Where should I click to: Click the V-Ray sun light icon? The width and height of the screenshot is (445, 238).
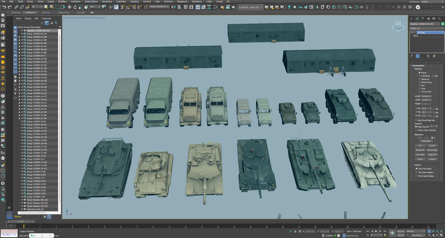[295, 7]
